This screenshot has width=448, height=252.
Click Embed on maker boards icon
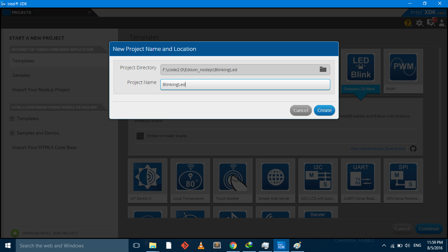140,136
